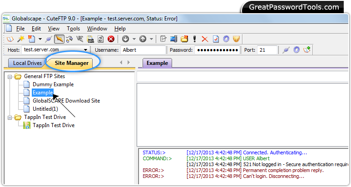Click 'Can't login. Disconnecting...' error line
This screenshot has width=351, height=187.
tap(273, 176)
